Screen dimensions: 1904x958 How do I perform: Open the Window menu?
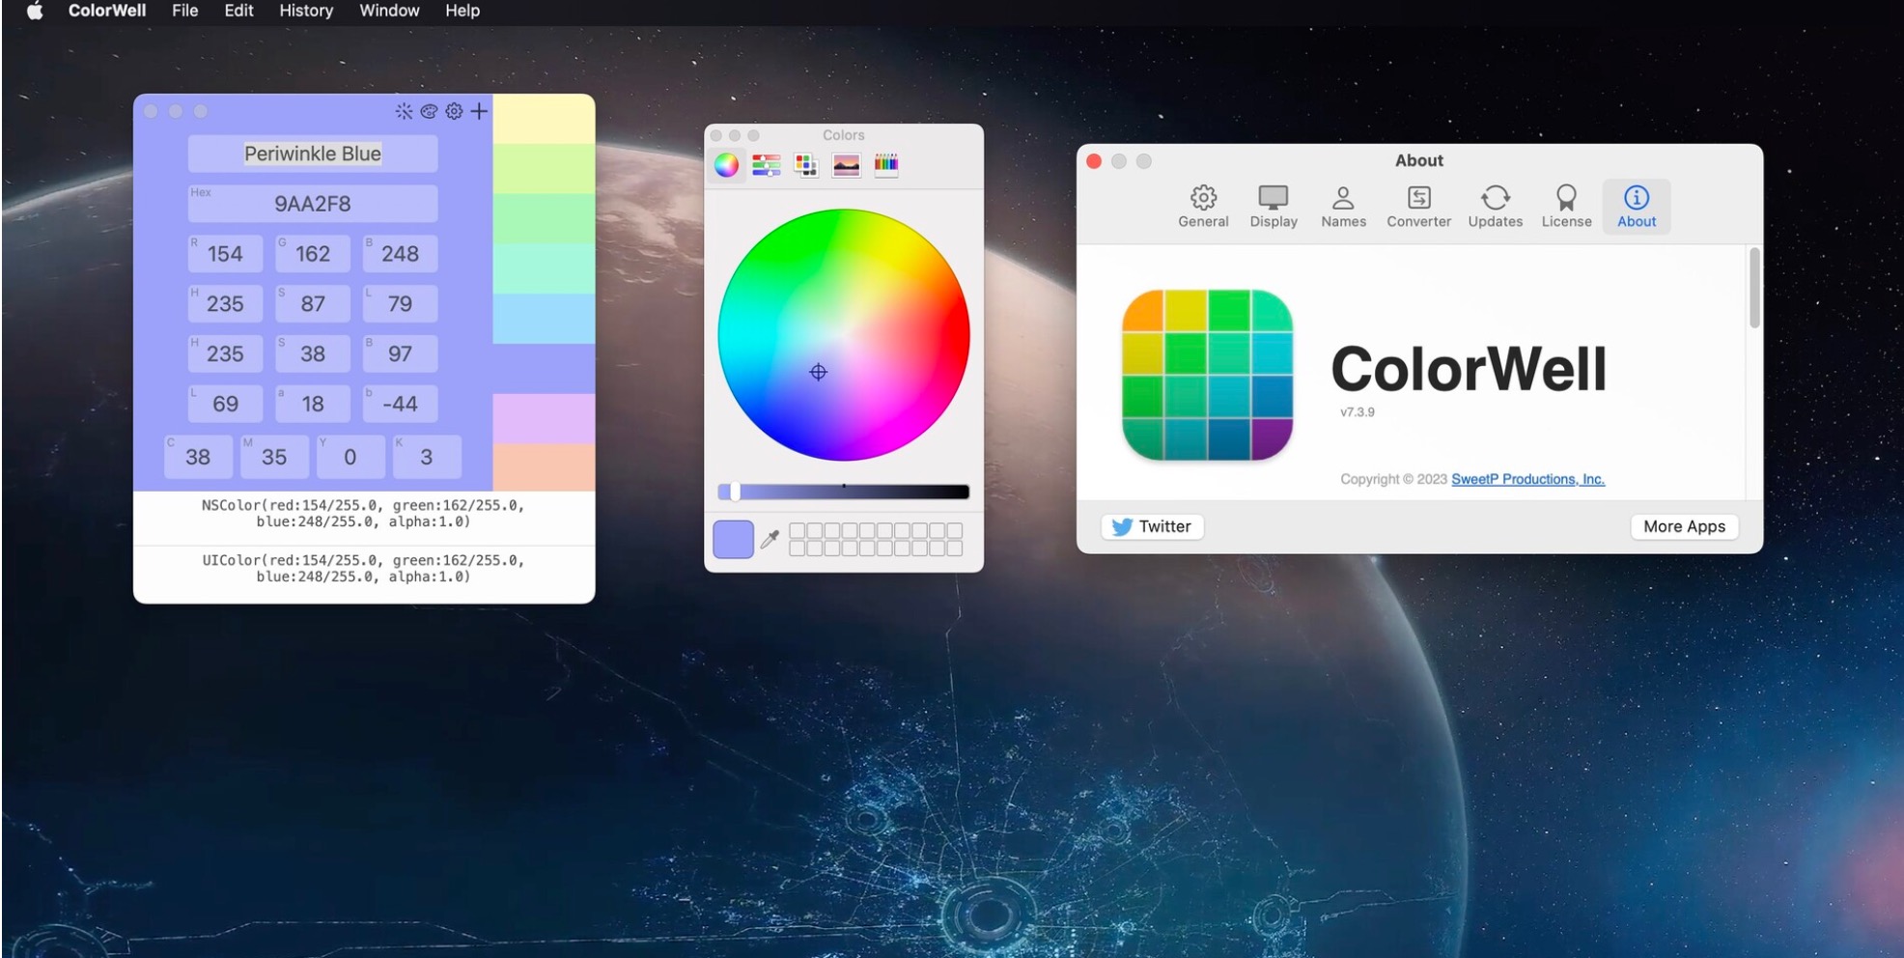(x=389, y=11)
